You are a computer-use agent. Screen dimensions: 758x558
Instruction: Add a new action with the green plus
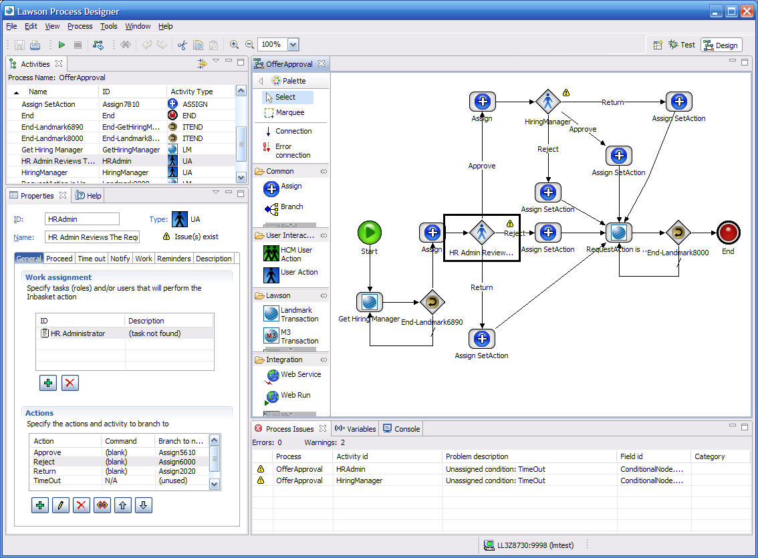point(40,505)
